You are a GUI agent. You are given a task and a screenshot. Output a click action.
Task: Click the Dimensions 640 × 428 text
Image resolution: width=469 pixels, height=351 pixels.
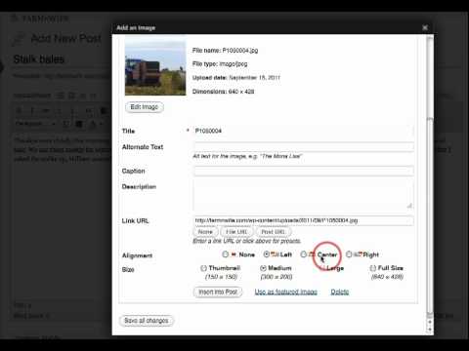coord(223,92)
